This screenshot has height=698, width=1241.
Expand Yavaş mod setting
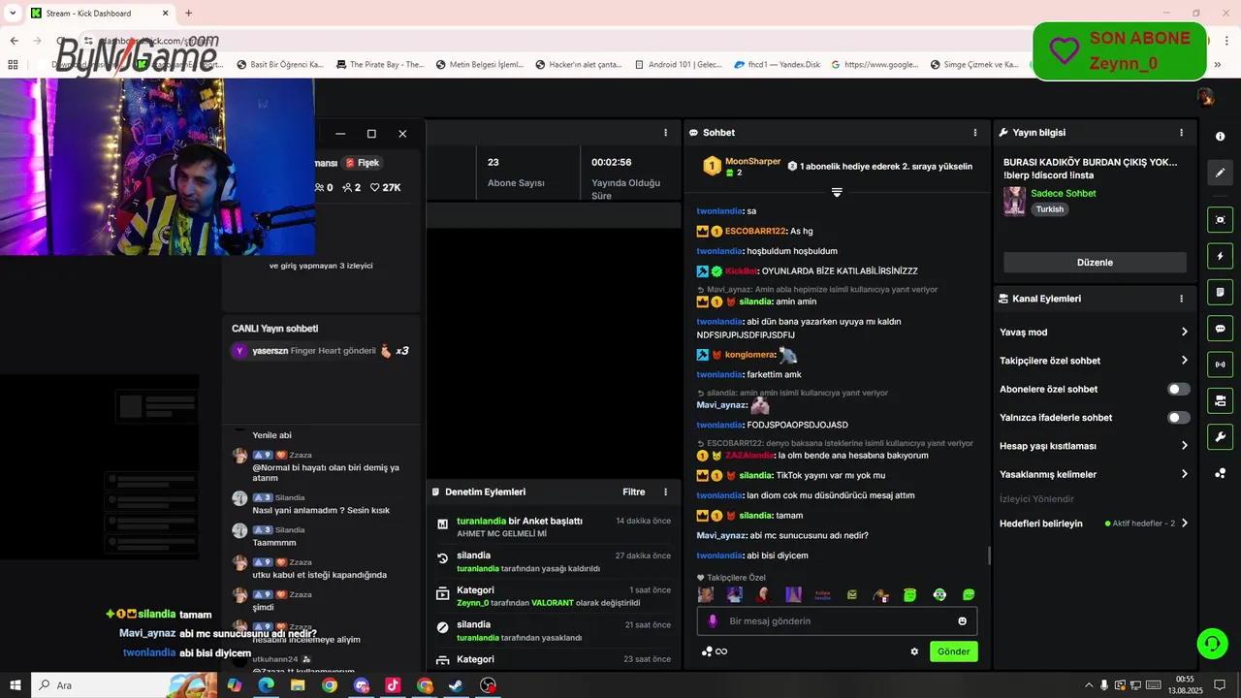1094,332
